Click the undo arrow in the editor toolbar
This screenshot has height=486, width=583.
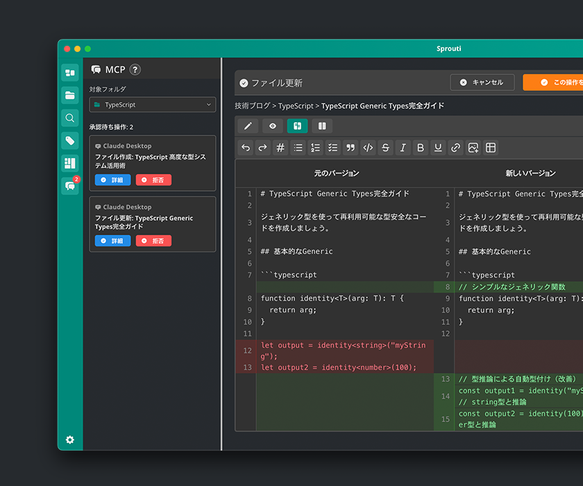(x=246, y=147)
